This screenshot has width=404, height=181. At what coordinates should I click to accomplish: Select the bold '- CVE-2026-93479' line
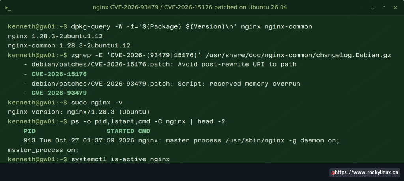coord(55,93)
